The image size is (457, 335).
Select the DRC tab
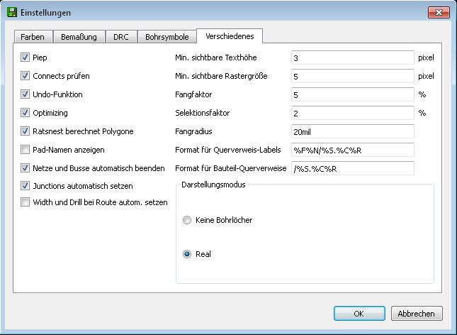(121, 37)
